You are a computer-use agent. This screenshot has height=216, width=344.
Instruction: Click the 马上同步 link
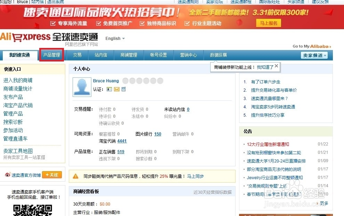[195, 176]
